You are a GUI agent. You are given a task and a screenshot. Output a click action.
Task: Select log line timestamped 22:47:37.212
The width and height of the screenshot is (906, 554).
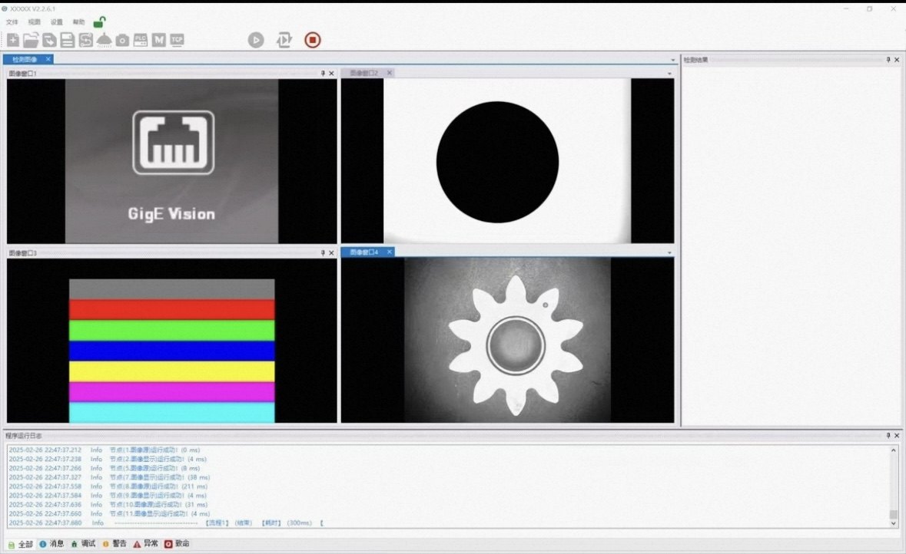point(104,450)
